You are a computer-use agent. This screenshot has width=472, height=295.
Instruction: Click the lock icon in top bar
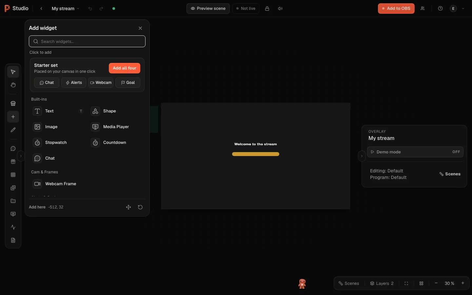click(x=267, y=9)
